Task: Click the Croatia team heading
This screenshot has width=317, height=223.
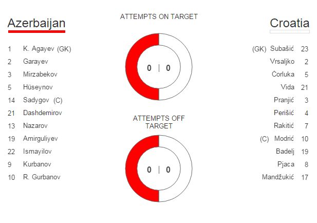Action: (289, 23)
